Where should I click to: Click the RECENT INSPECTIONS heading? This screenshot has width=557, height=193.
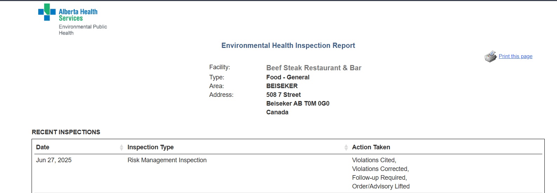point(66,132)
